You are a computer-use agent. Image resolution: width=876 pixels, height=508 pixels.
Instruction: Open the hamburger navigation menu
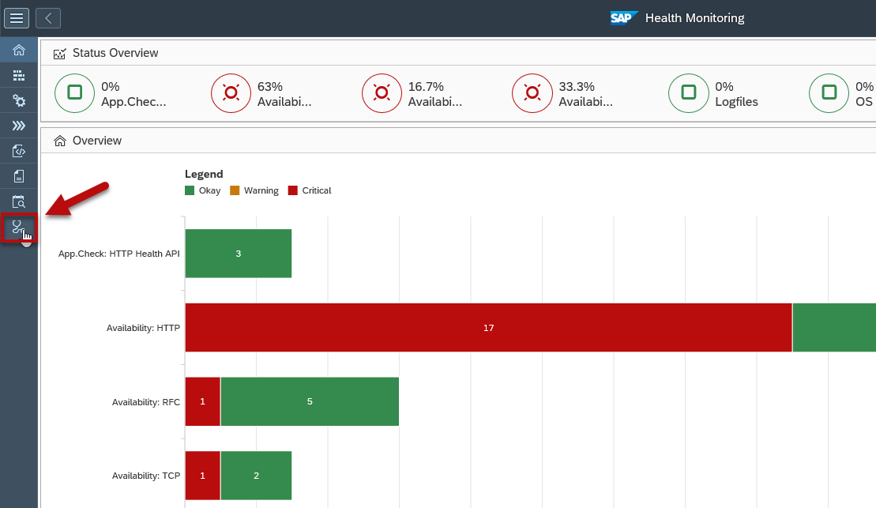pos(17,18)
